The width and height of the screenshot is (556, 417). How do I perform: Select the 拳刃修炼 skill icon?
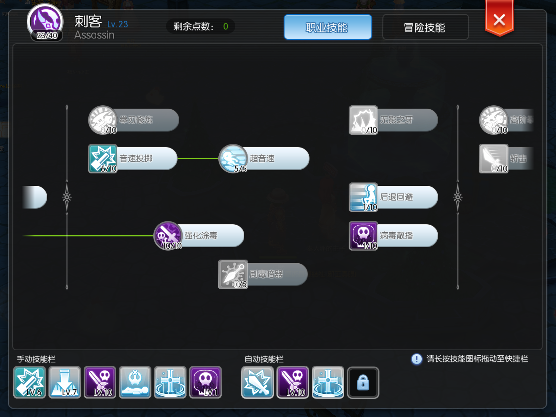[103, 120]
